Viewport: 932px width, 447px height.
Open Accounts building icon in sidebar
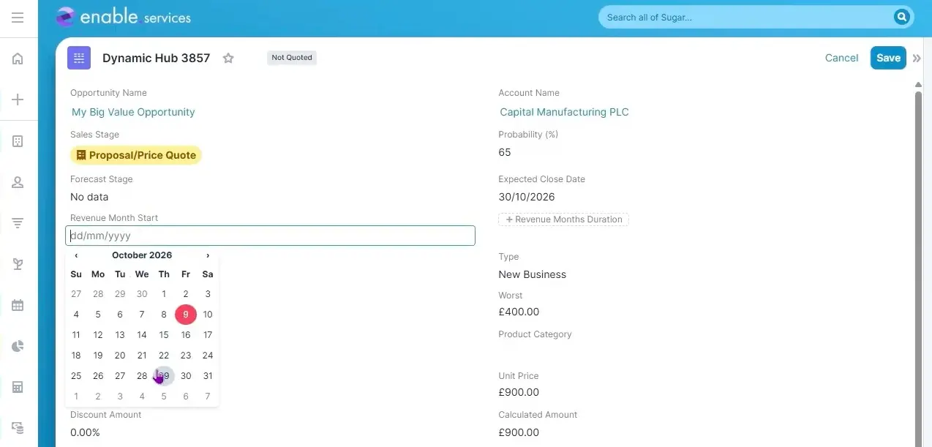tap(18, 141)
